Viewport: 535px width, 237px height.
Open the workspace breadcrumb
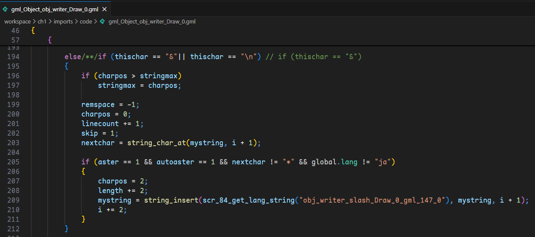17,21
